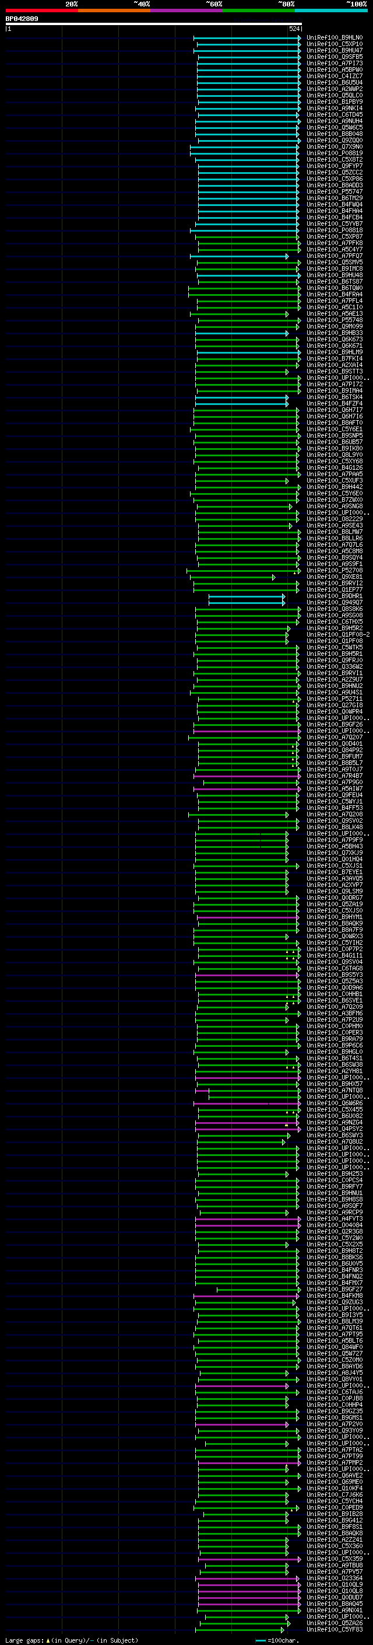This screenshot has height=1645, width=373.
Task: Select hit label UniRef100_Q9FRJ0
Action: point(335,661)
